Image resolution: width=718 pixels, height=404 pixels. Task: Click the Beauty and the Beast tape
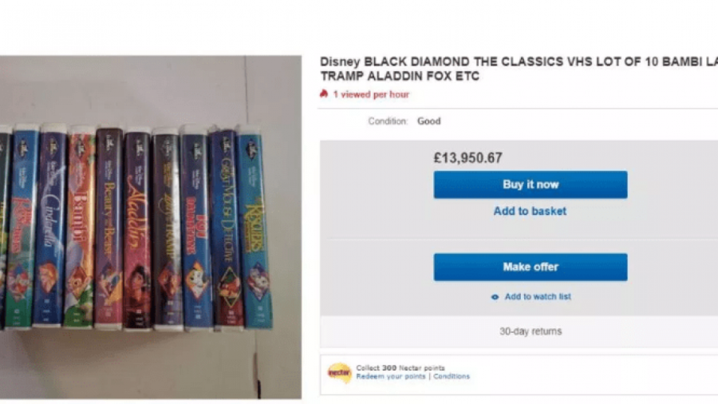click(108, 228)
